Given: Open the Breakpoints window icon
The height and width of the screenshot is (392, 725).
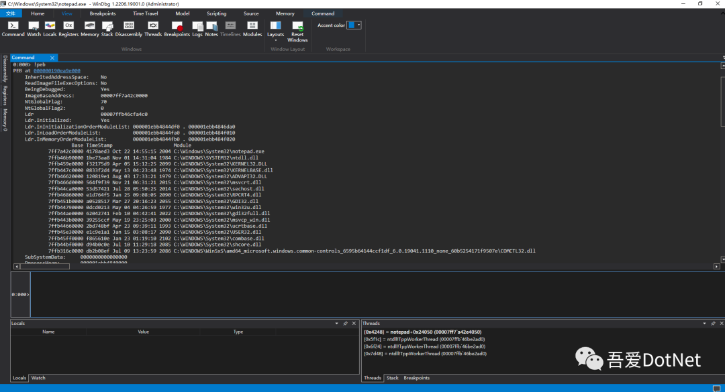Looking at the screenshot, I should [177, 29].
